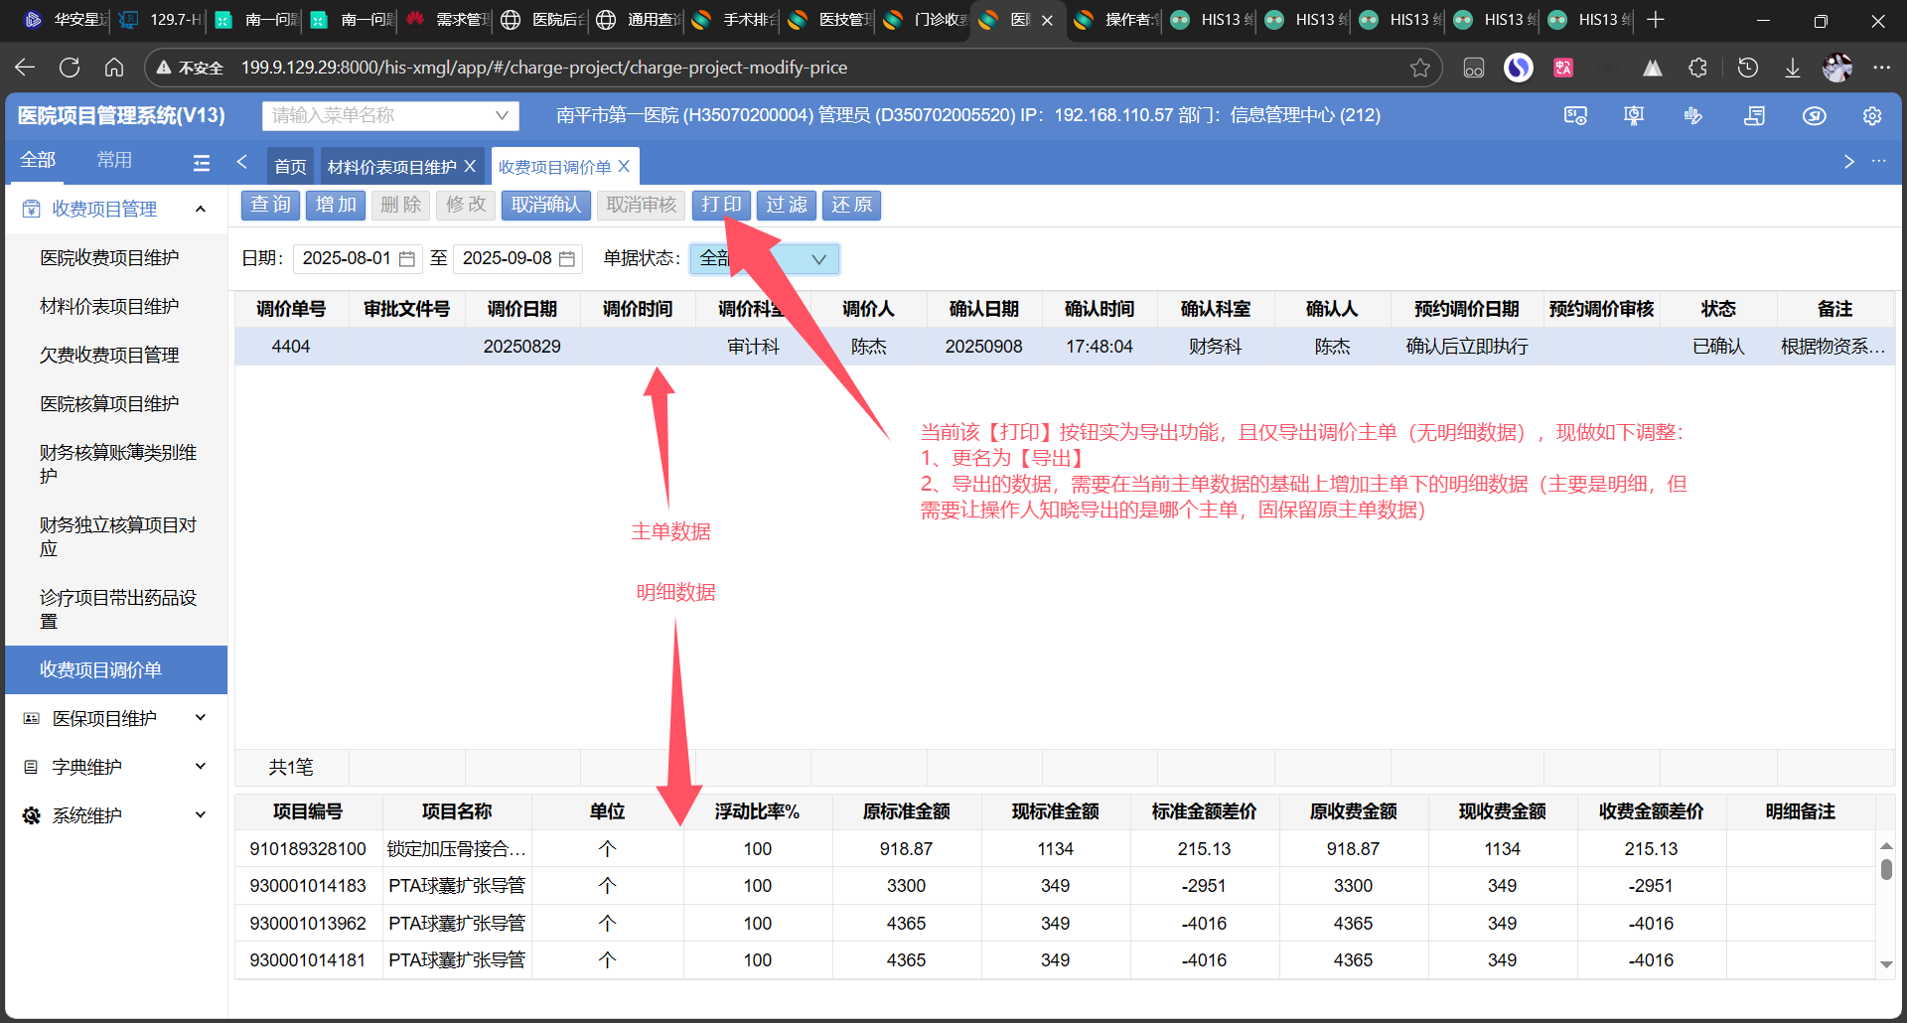The width and height of the screenshot is (1907, 1023).
Task: Open 诊疗项目带出药品设置 in the sidebar
Action: (115, 609)
